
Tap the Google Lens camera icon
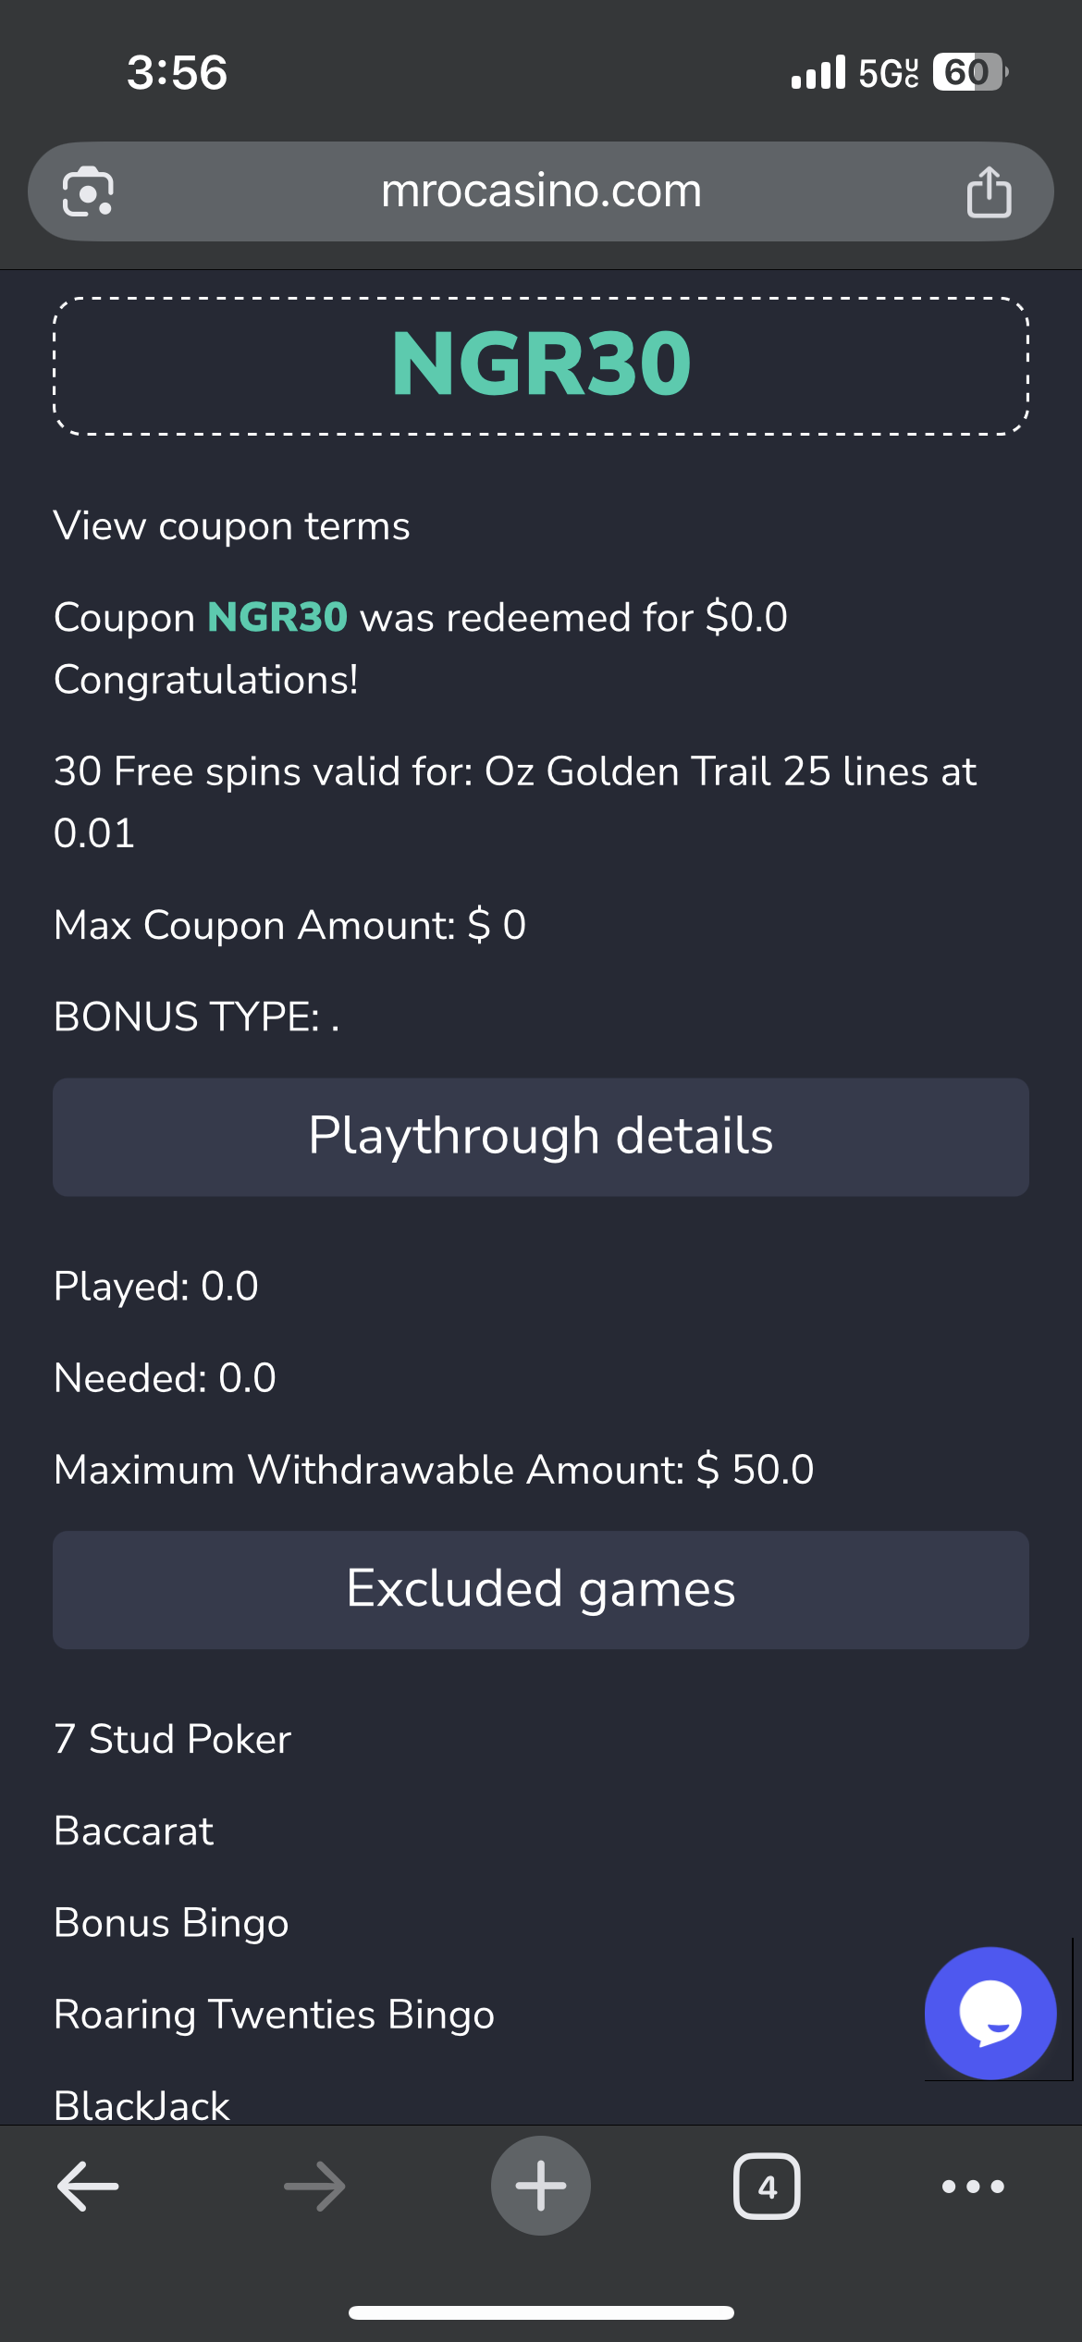tap(88, 191)
